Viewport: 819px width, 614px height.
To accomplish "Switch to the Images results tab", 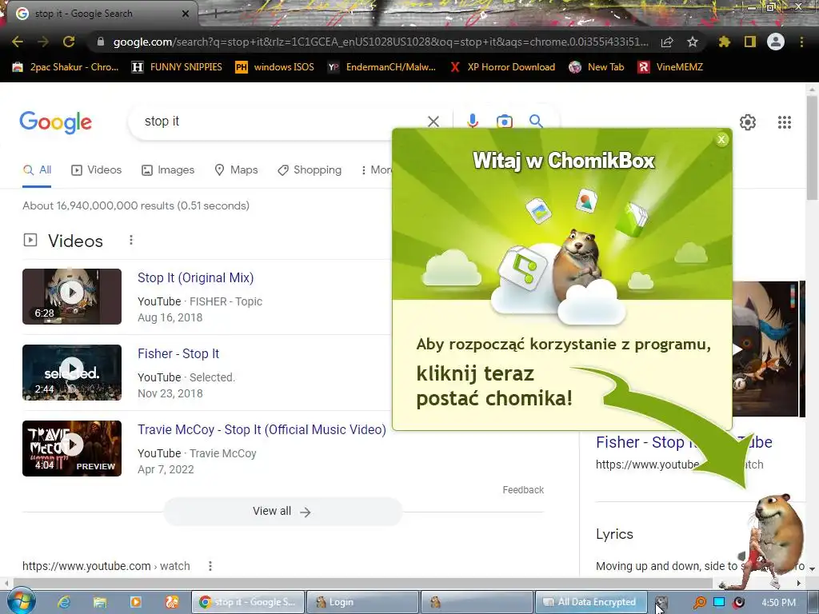I will tap(168, 169).
